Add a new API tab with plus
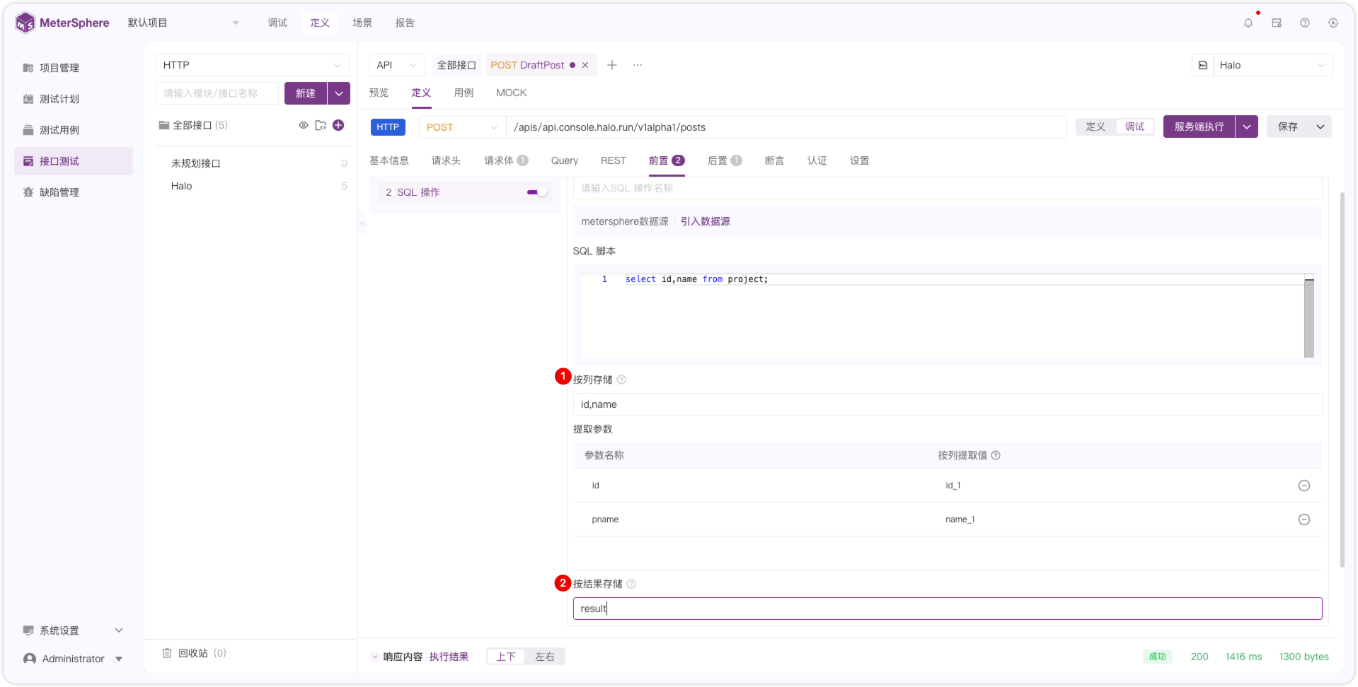The width and height of the screenshot is (1358, 687). (612, 65)
